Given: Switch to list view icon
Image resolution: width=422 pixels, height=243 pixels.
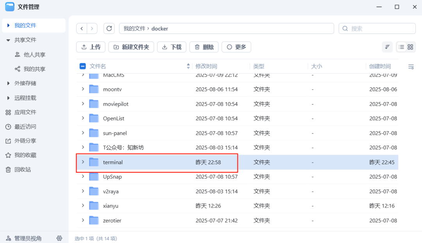Looking at the screenshot, I should pyautogui.click(x=401, y=47).
